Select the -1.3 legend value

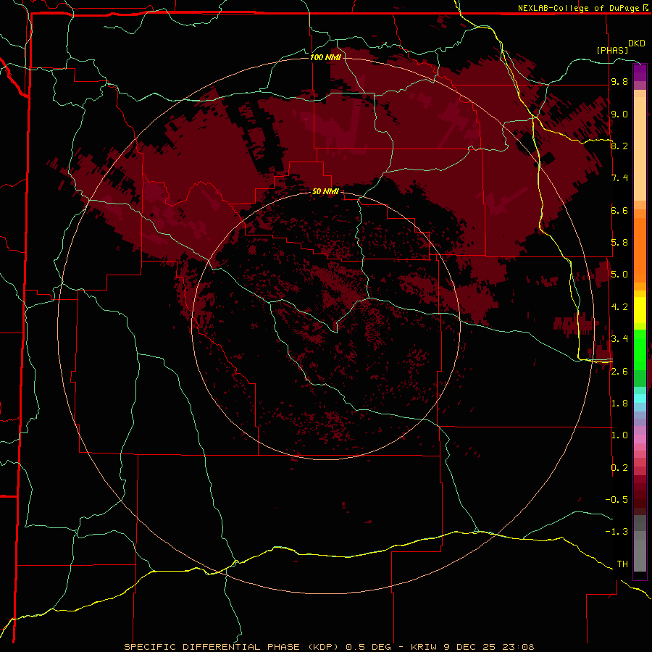[x=617, y=532]
